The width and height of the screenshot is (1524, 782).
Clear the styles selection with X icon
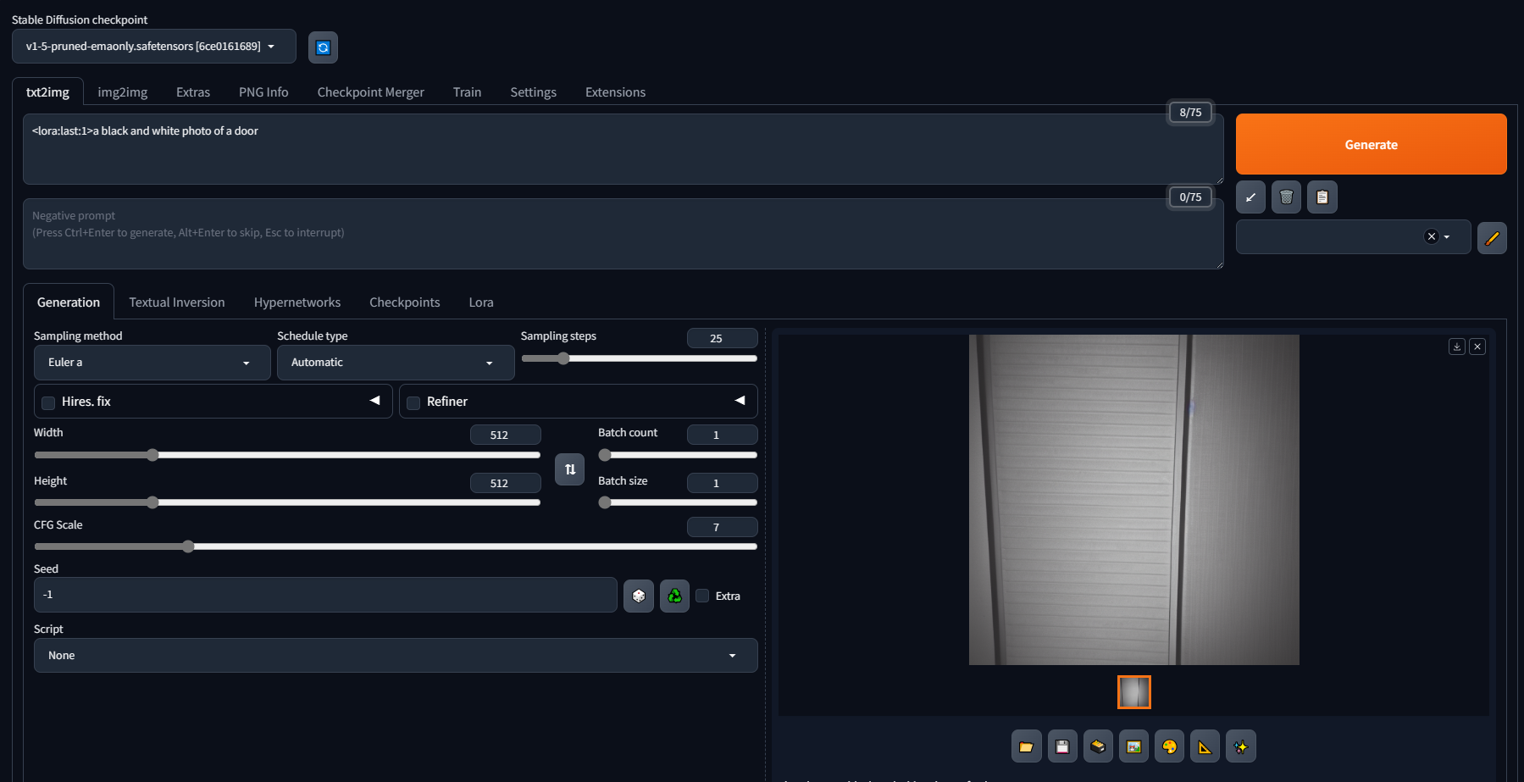tap(1432, 236)
